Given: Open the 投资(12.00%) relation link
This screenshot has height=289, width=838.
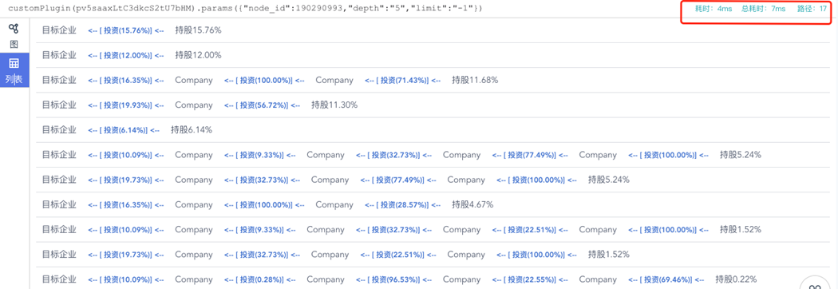Looking at the screenshot, I should coord(126,56).
